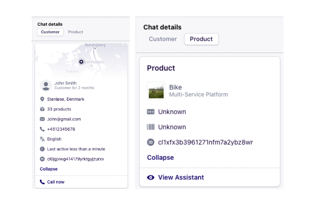Click the eye icon beside View Assistant
This screenshot has width=320, height=209.
point(151,178)
